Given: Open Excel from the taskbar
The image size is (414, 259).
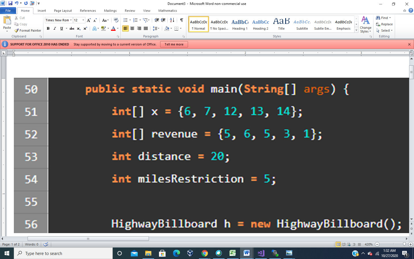Looking at the screenshot, I should pos(233,253).
